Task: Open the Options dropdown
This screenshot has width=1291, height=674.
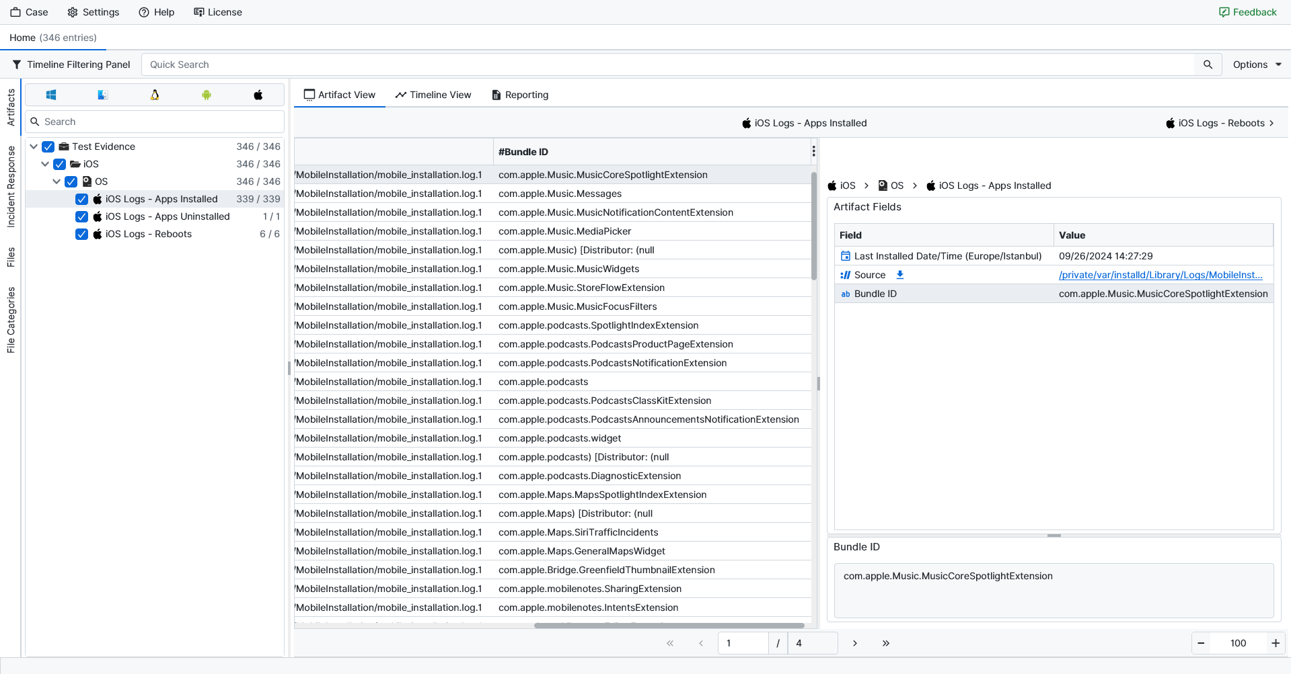Action: [1257, 65]
